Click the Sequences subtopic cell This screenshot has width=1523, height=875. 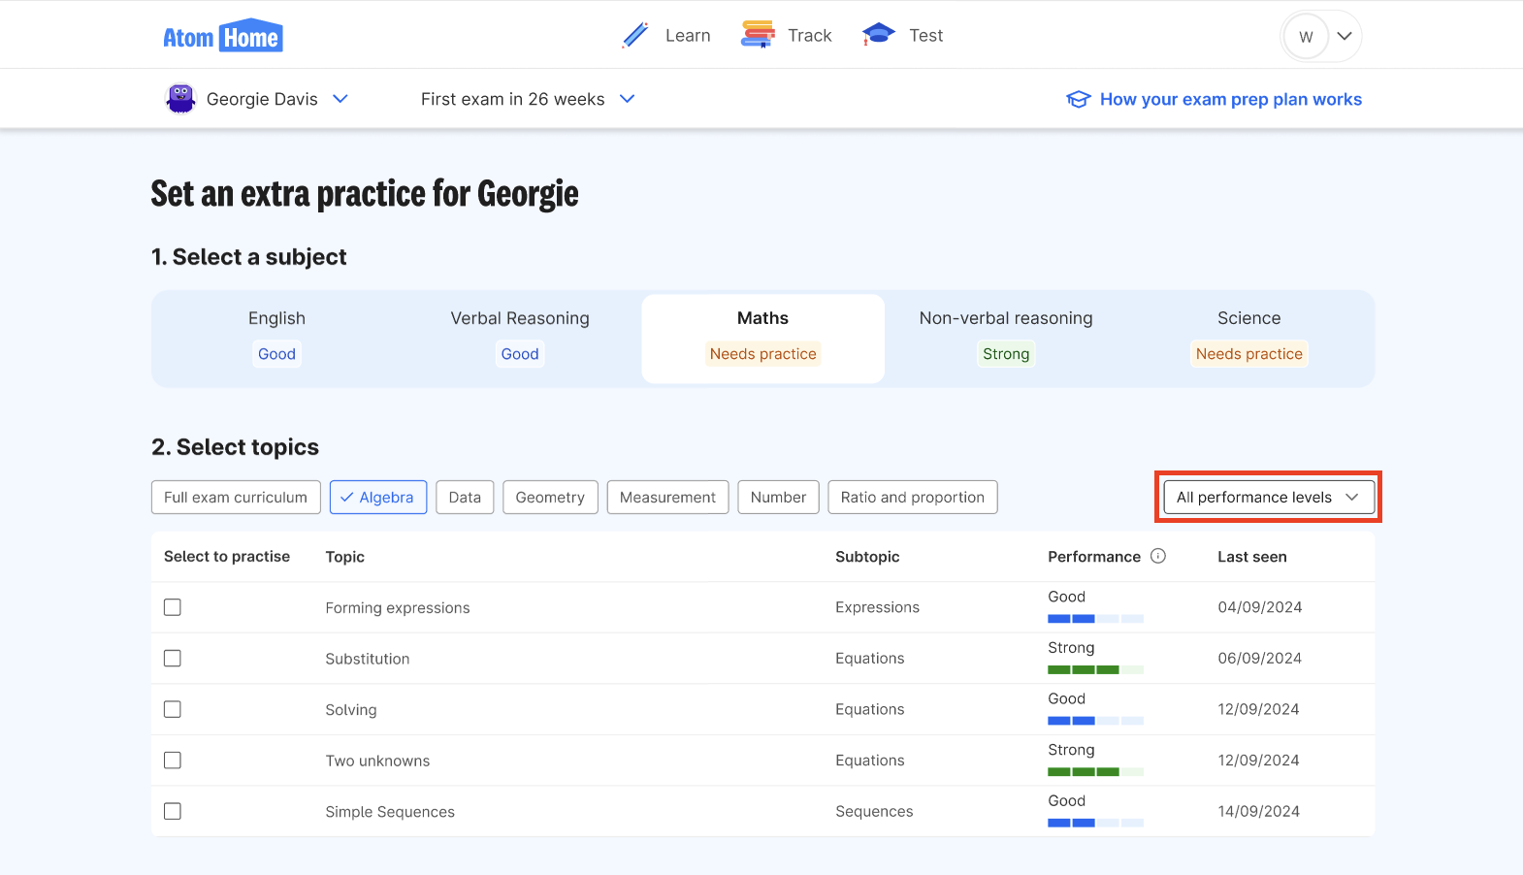coord(874,811)
